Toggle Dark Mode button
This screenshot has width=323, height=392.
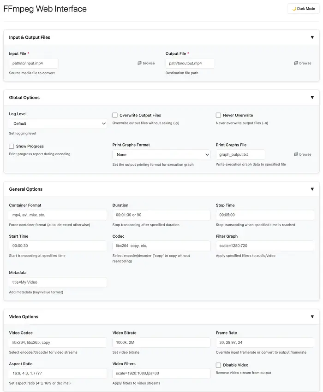303,9
